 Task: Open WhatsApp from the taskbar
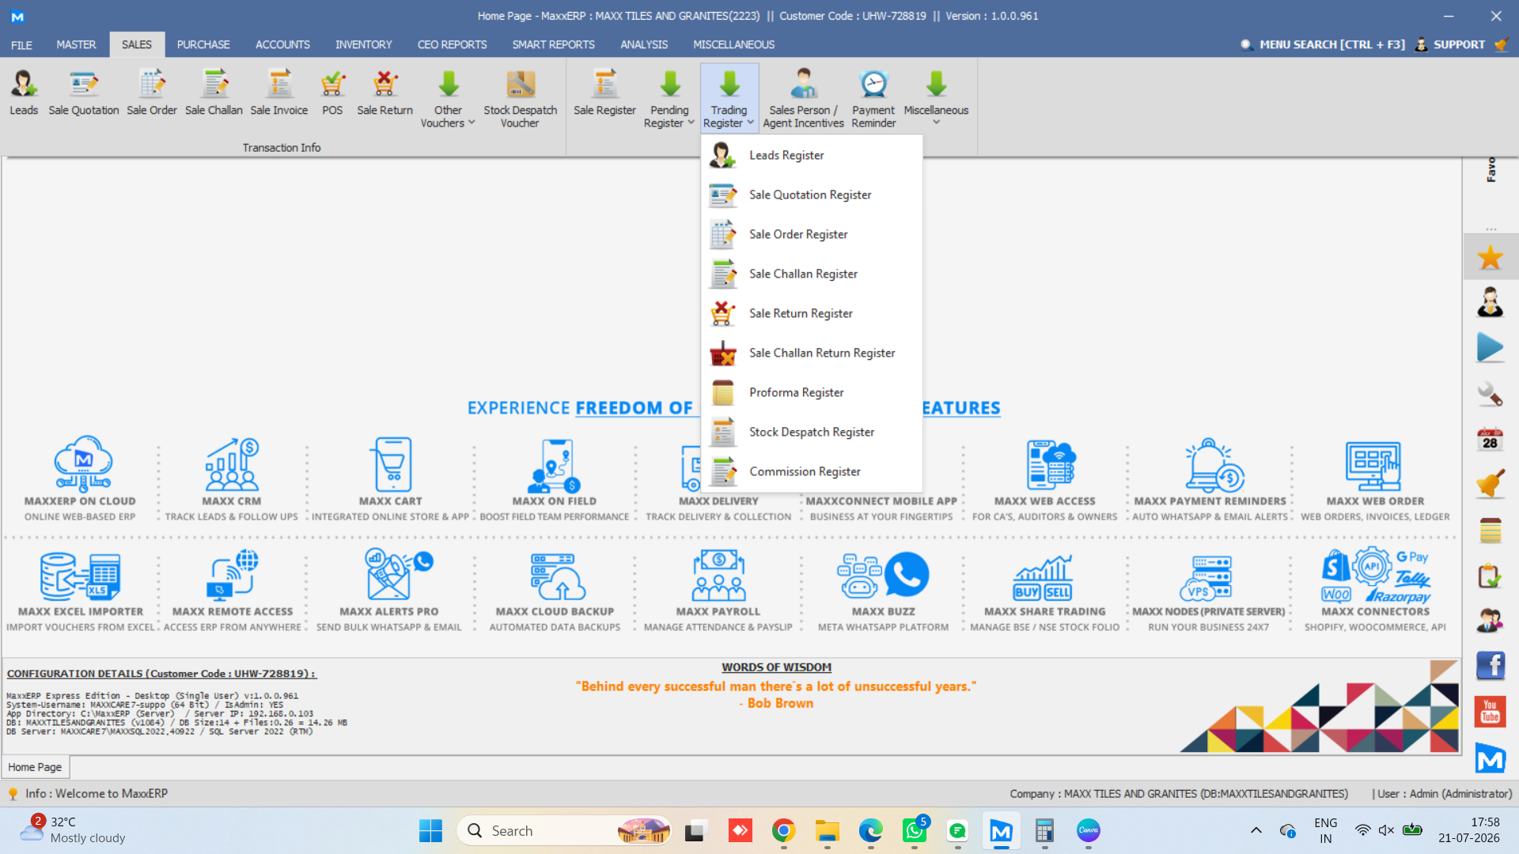[x=915, y=830]
